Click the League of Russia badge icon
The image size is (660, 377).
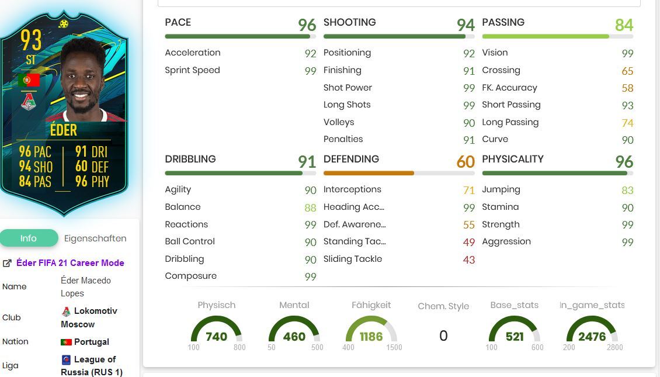pos(66,359)
